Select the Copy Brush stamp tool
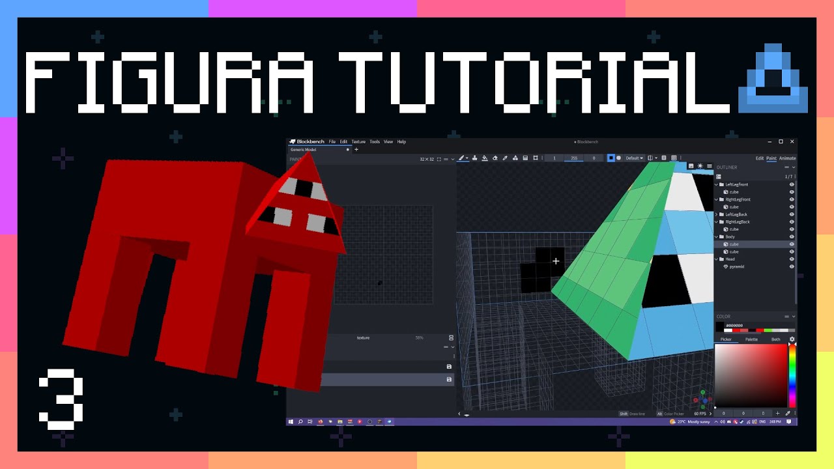Screen dimensions: 834x469 tap(475, 158)
